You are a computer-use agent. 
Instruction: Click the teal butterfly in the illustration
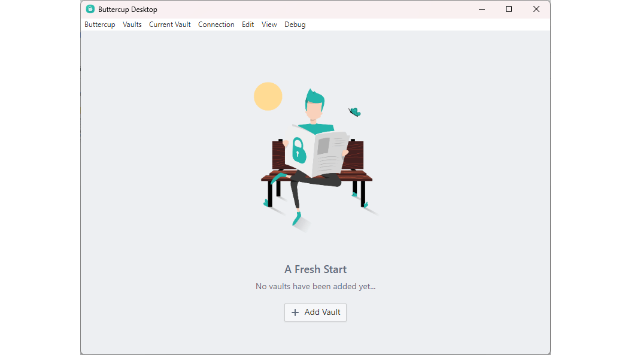coord(354,112)
